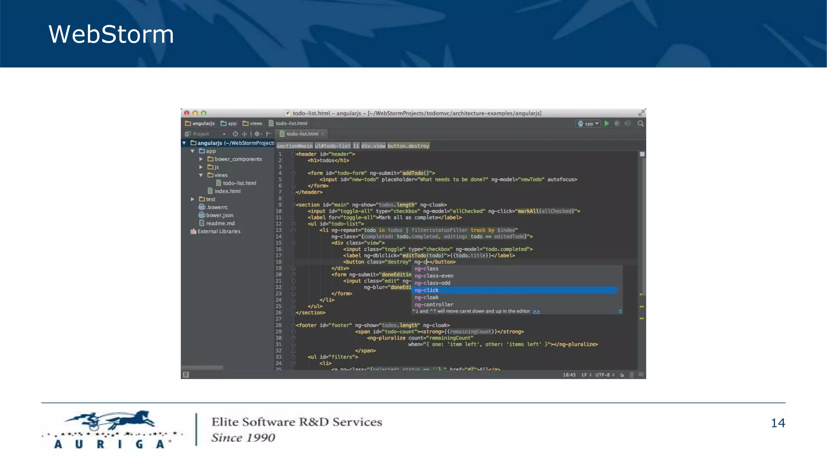Viewport: 827px width, 465px height.
Task: Open Search Everywhere magnifier icon
Action: pyautogui.click(x=640, y=124)
